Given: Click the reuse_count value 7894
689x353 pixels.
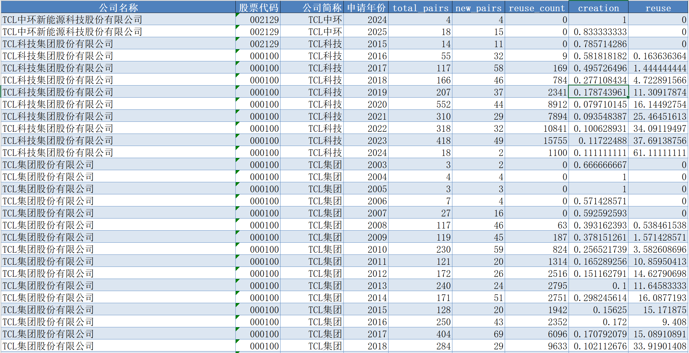Looking at the screenshot, I should [x=537, y=116].
